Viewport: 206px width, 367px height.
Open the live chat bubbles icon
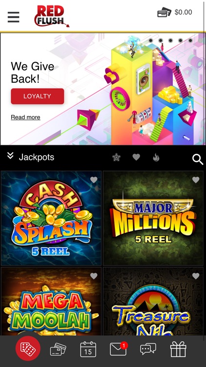point(148,349)
